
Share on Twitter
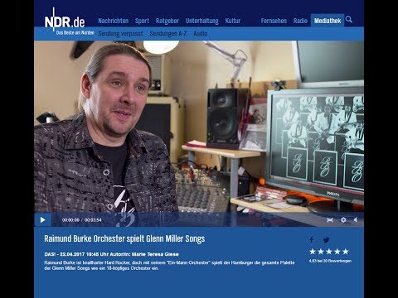(x=326, y=240)
